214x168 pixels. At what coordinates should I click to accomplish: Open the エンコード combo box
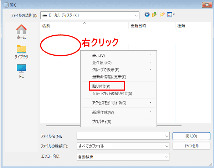[x=123, y=157]
